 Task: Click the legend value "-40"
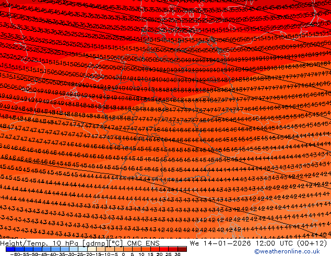click(51, 254)
